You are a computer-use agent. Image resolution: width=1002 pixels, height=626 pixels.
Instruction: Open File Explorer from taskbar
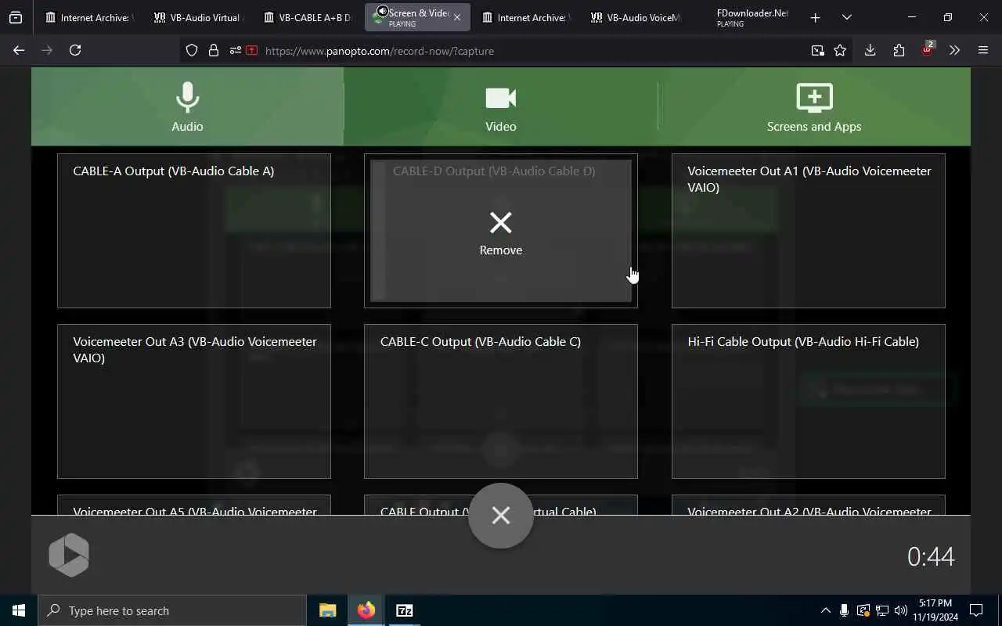pyautogui.click(x=327, y=610)
